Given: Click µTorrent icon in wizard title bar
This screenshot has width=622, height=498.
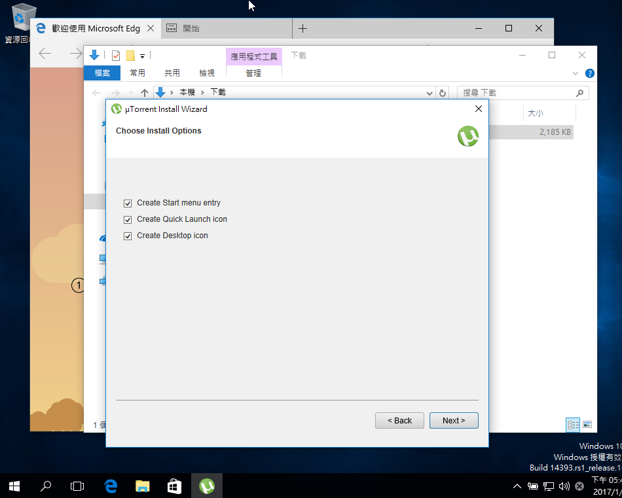Looking at the screenshot, I should tap(117, 109).
